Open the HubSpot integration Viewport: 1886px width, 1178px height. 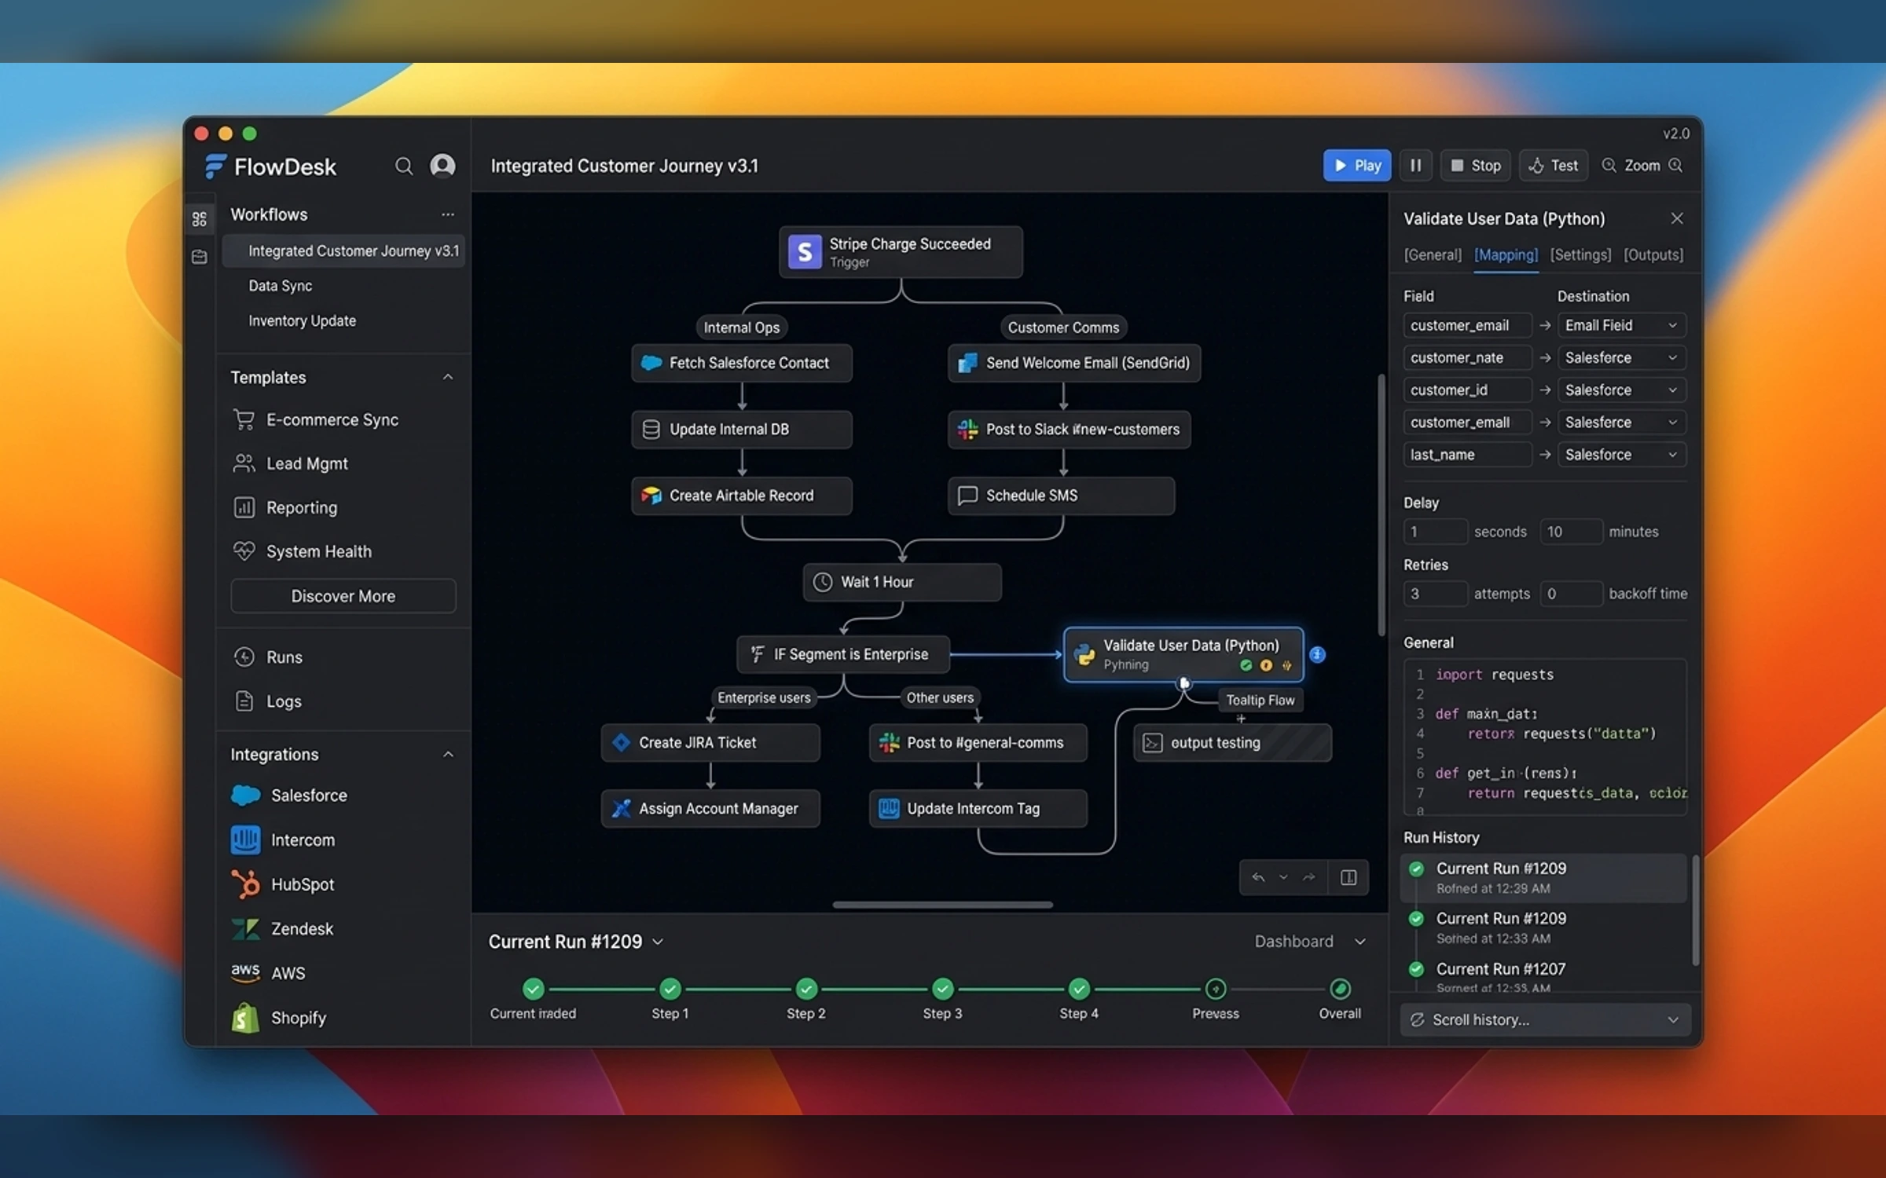point(283,884)
